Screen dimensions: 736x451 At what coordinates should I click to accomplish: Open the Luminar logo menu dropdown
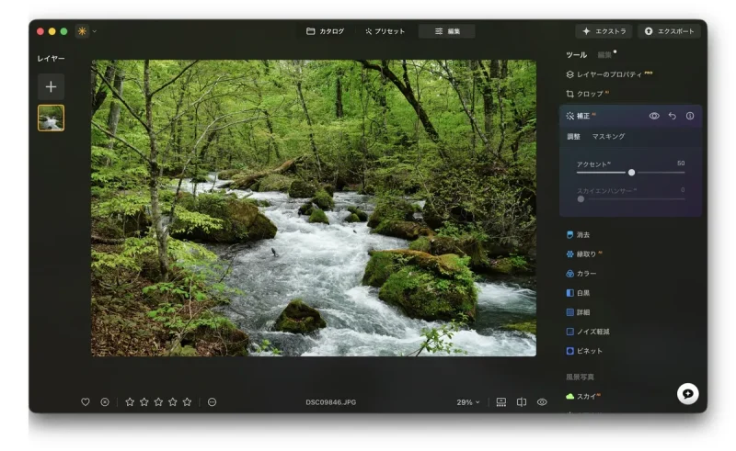tap(85, 31)
